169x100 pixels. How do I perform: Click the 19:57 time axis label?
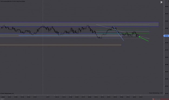point(48,97)
